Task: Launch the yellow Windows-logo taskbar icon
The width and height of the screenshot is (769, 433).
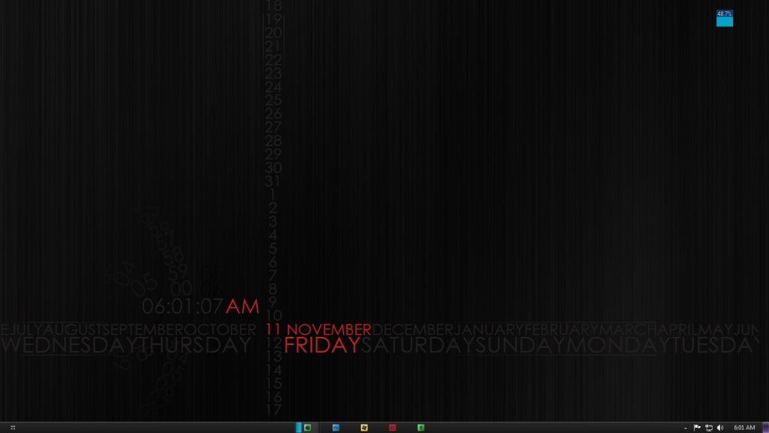Action: click(x=364, y=427)
